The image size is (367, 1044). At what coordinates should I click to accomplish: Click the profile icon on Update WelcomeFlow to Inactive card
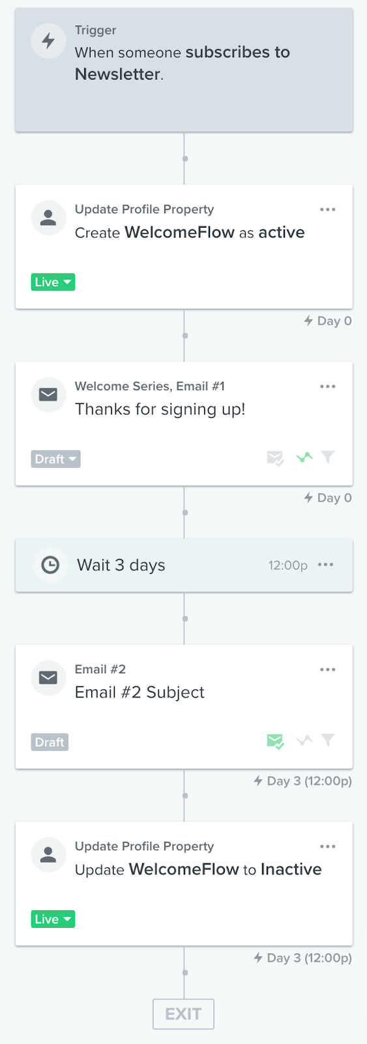coord(48,855)
